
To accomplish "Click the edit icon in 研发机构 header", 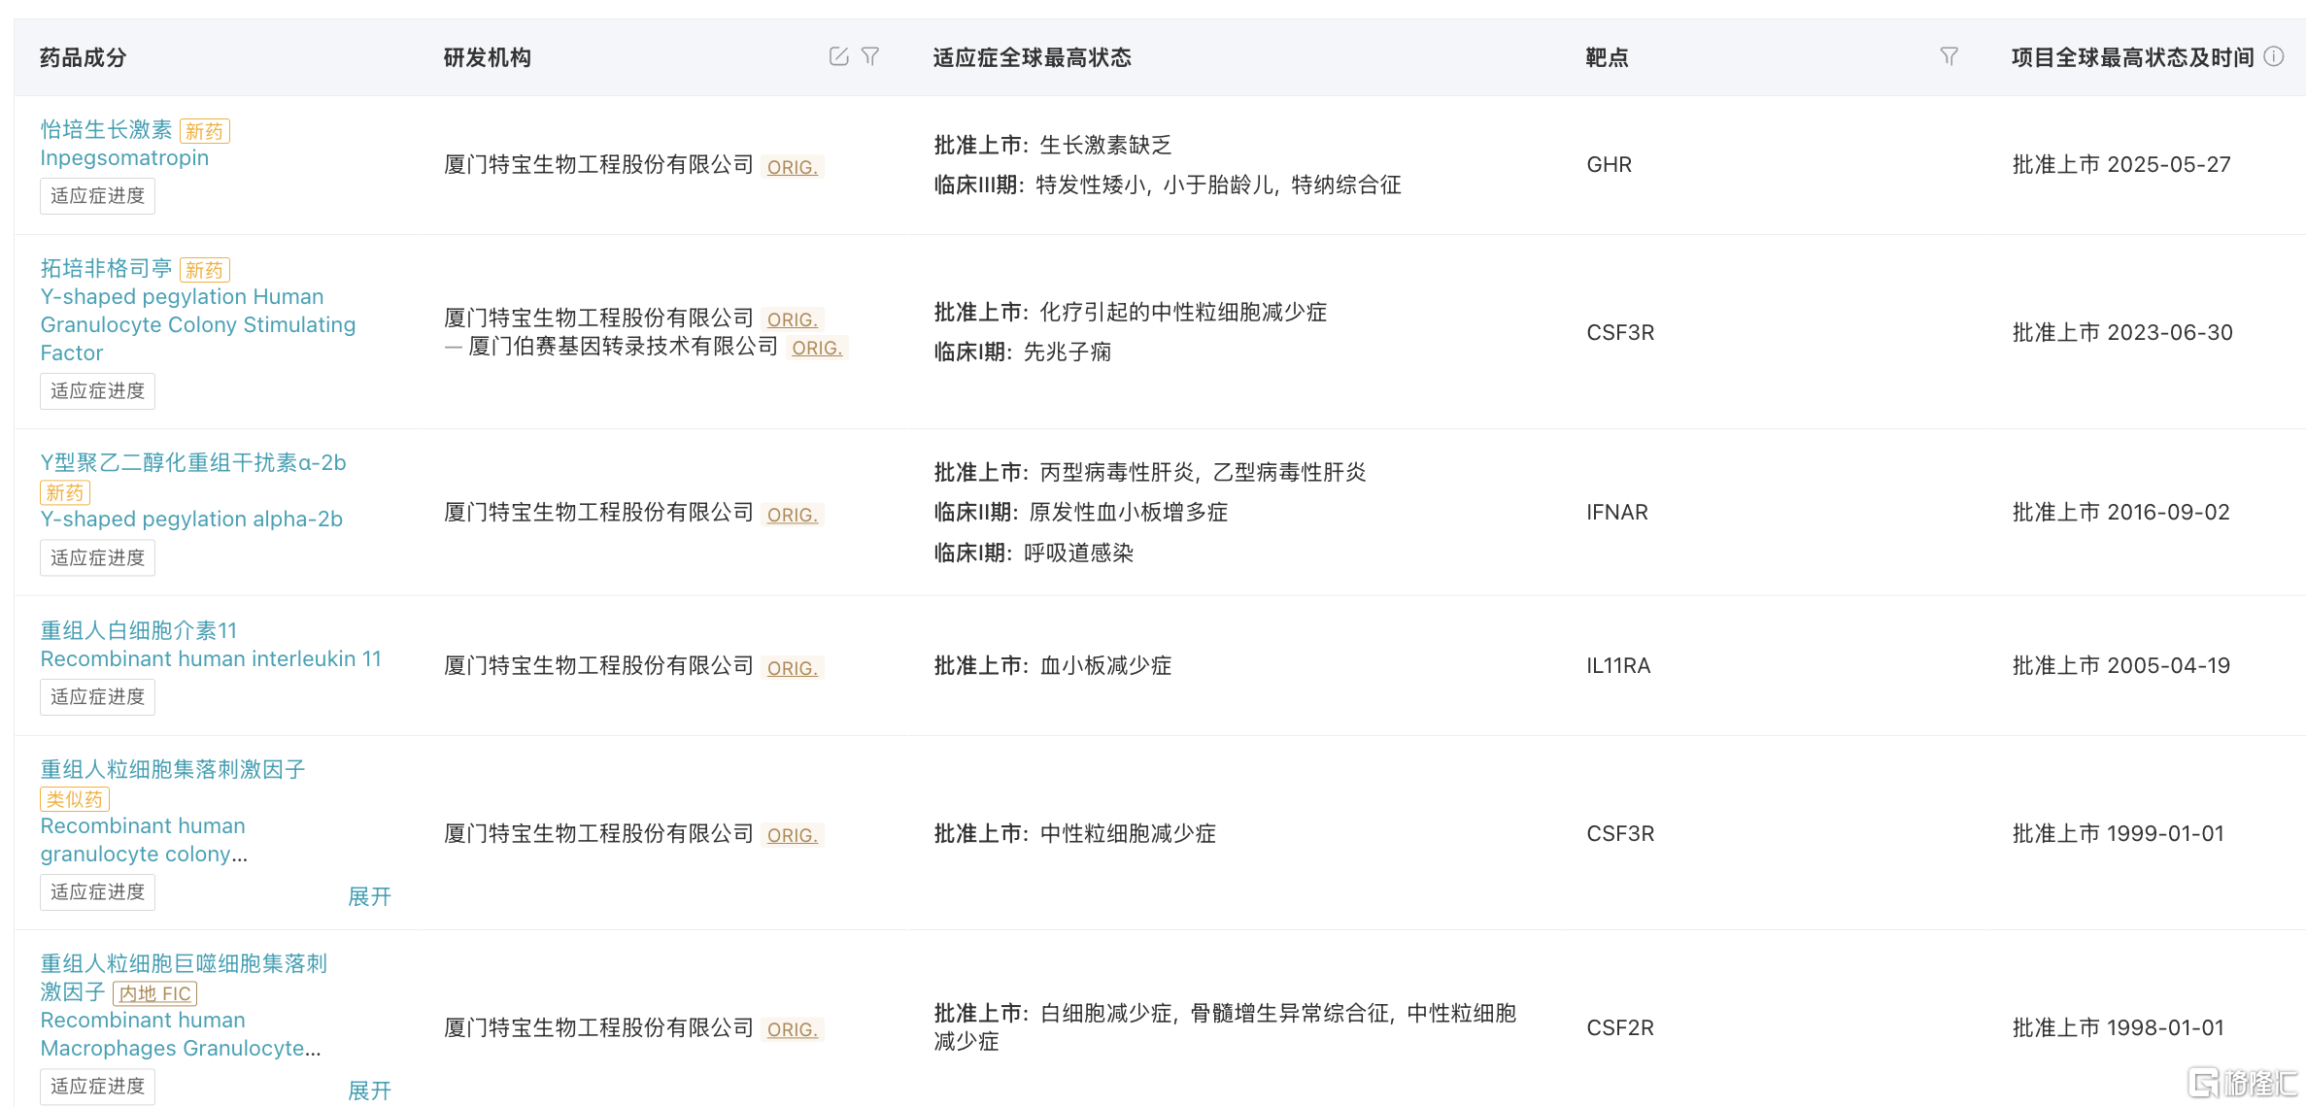I will pos(839,57).
